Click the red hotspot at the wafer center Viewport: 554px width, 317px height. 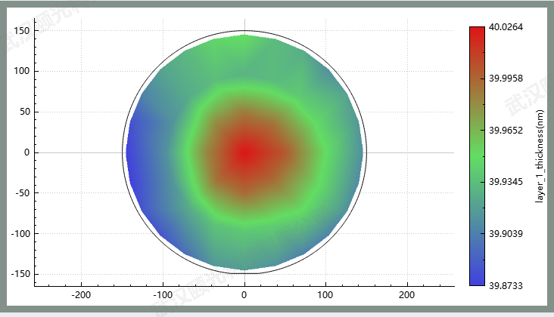[244, 152]
